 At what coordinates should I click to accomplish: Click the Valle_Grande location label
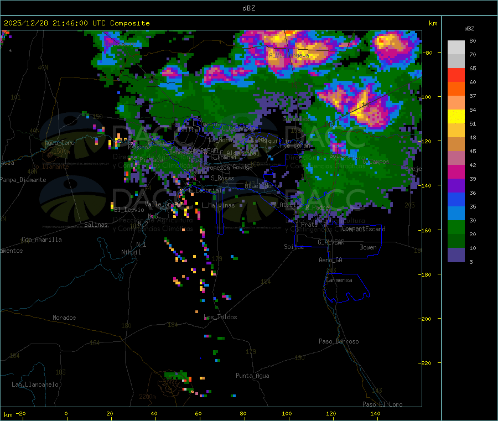coord(164,204)
